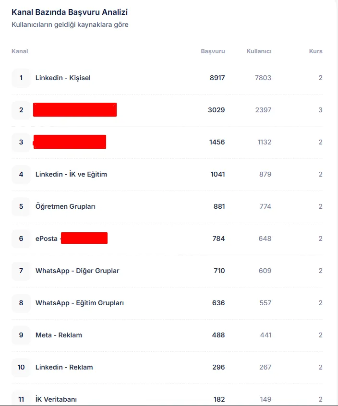Select WhatsApp - Eğitim Grupları channel
The height and width of the screenshot is (406, 338).
80,303
